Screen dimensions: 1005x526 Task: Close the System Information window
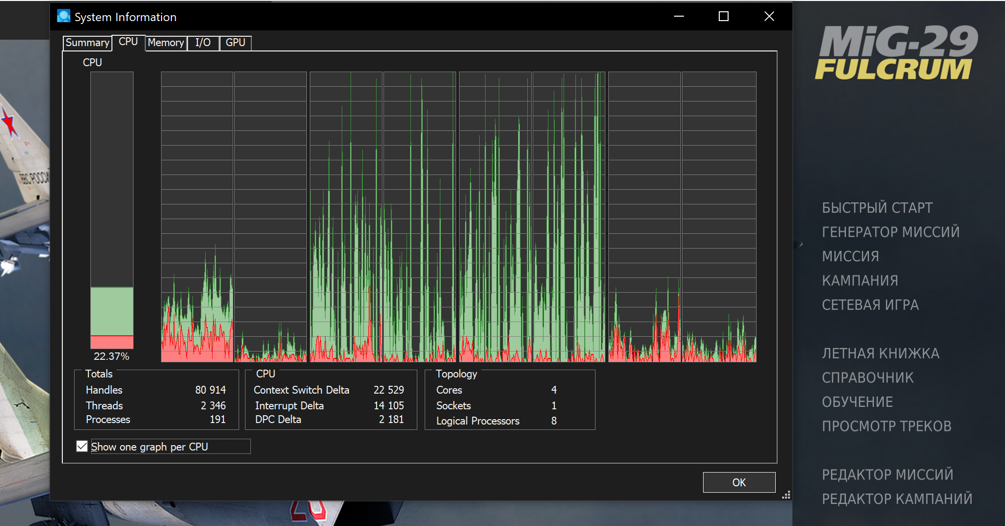(x=769, y=16)
